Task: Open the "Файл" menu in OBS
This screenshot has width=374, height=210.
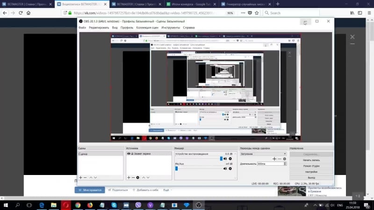Action: click(82, 28)
